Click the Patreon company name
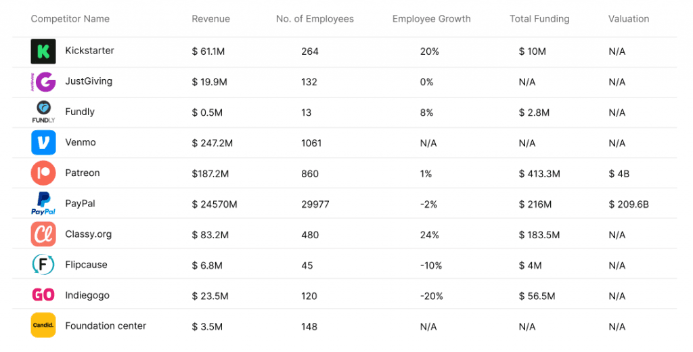Image resolution: width=693 pixels, height=352 pixels. click(82, 173)
